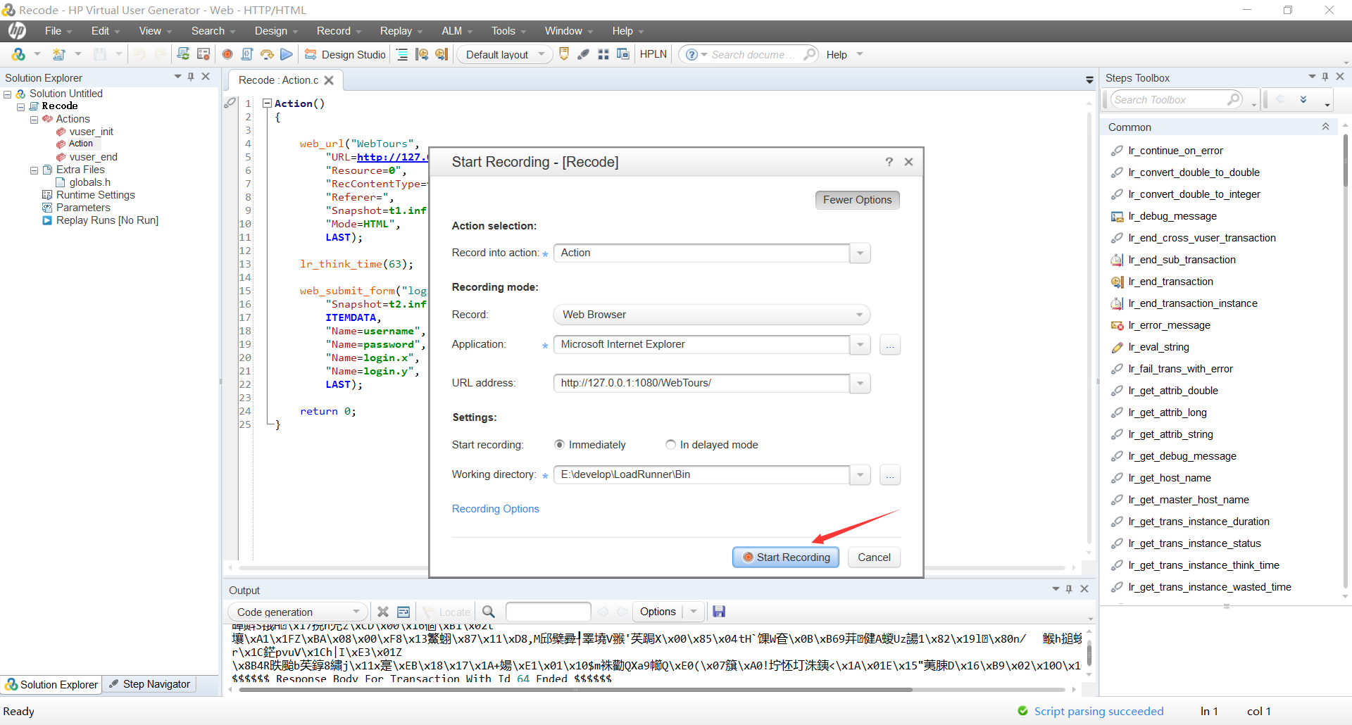
Task: Pin the Solution Explorer panel
Action: (x=191, y=77)
